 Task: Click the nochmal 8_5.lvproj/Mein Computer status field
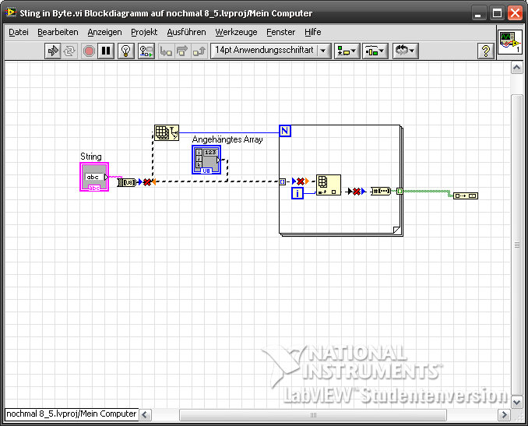[72, 414]
